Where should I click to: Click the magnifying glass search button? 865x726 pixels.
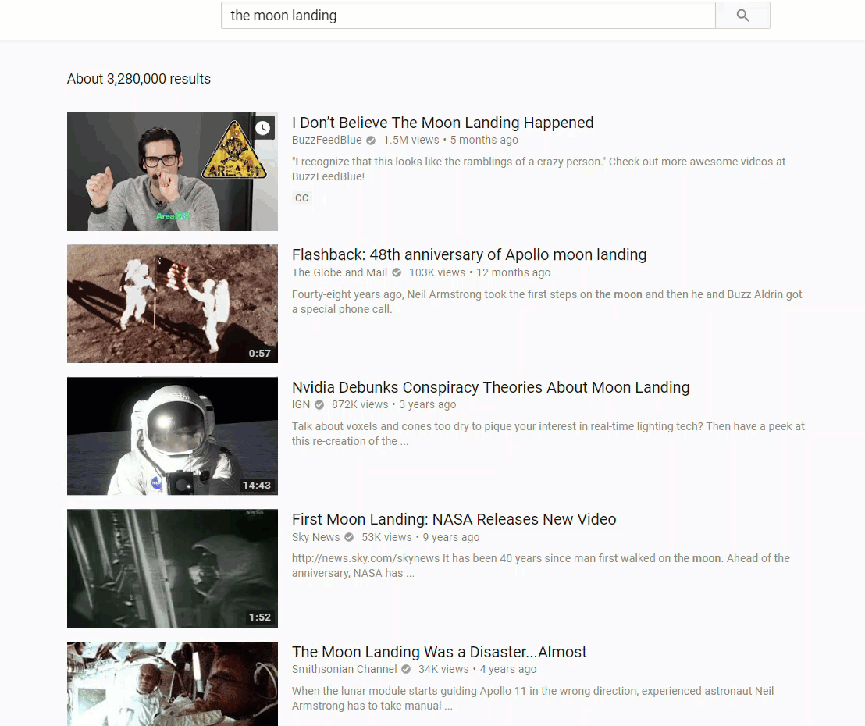click(x=742, y=16)
